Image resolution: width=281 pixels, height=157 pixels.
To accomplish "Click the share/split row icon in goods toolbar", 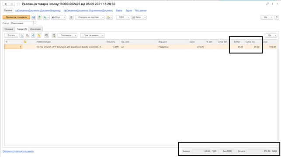I will 33,35.
